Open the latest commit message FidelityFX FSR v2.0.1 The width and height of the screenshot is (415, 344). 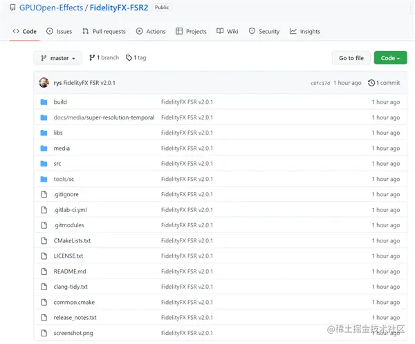[x=89, y=83]
